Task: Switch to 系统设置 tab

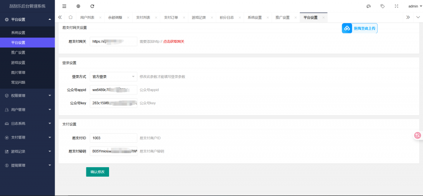Action: tap(254, 17)
